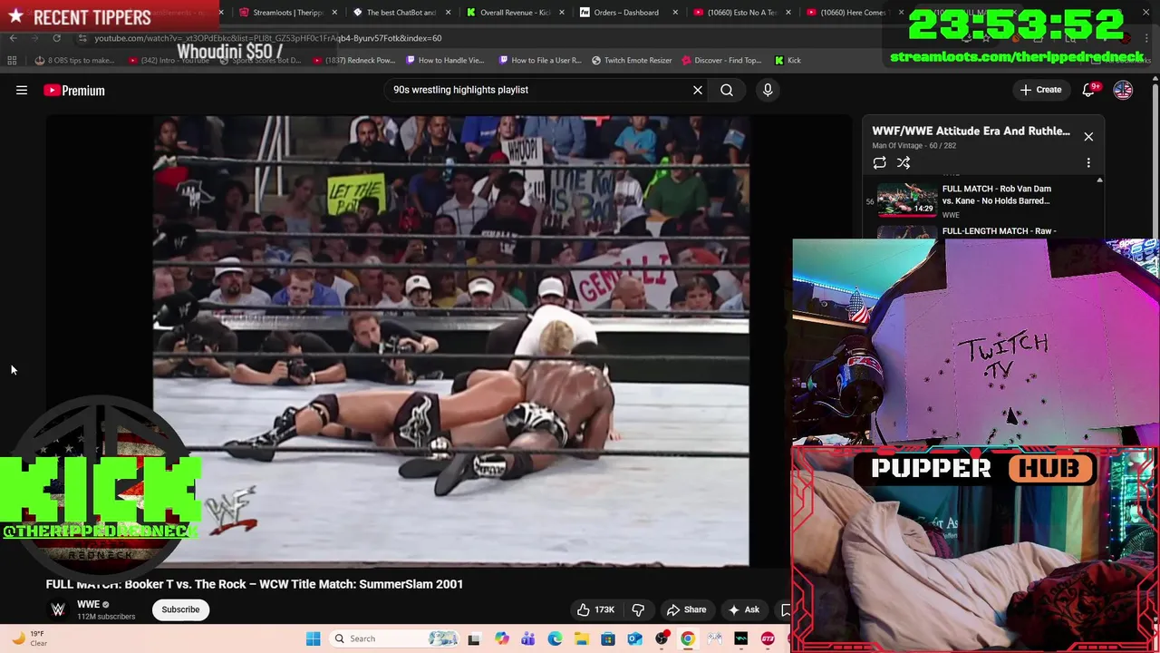Image resolution: width=1160 pixels, height=653 pixels.
Task: Open 'Discover - Find Top...' bookmark
Action: [721, 61]
